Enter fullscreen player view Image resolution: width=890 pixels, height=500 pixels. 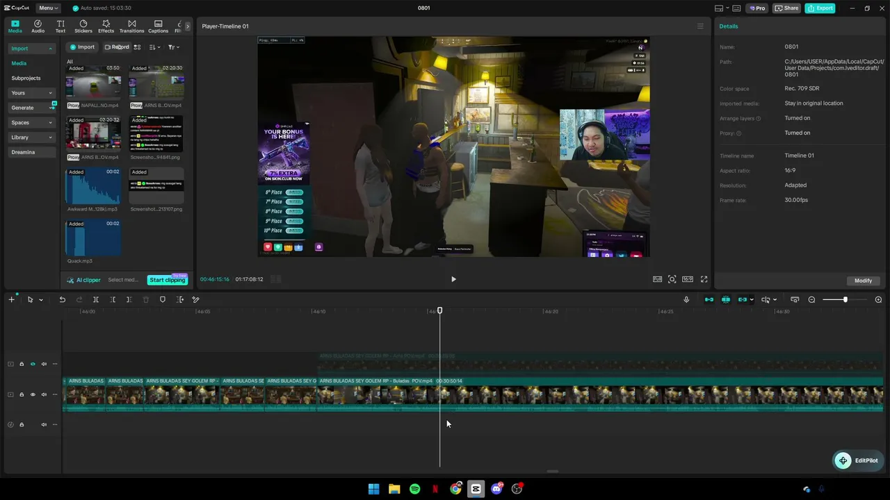click(704, 279)
